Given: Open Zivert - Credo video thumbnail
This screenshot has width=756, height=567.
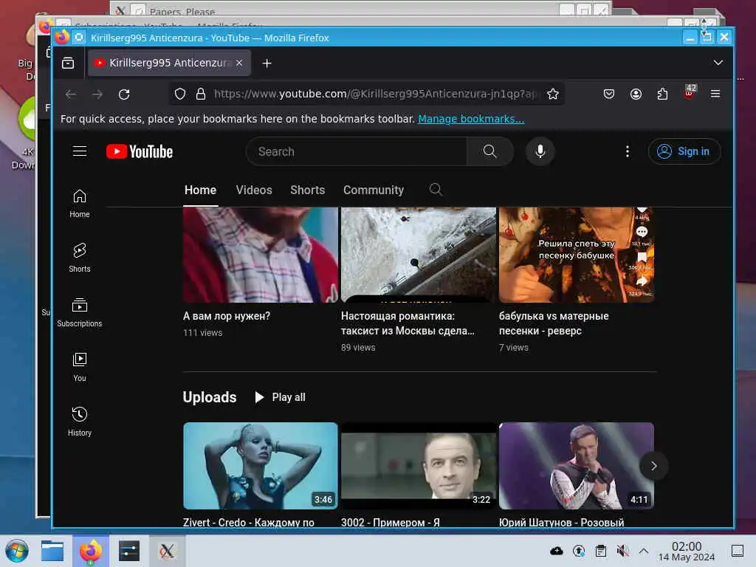Looking at the screenshot, I should pos(261,466).
